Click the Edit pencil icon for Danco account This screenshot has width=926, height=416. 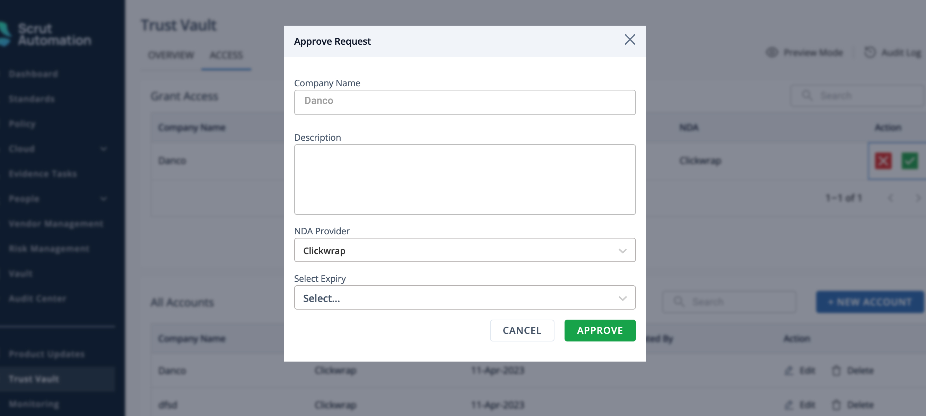click(x=788, y=370)
